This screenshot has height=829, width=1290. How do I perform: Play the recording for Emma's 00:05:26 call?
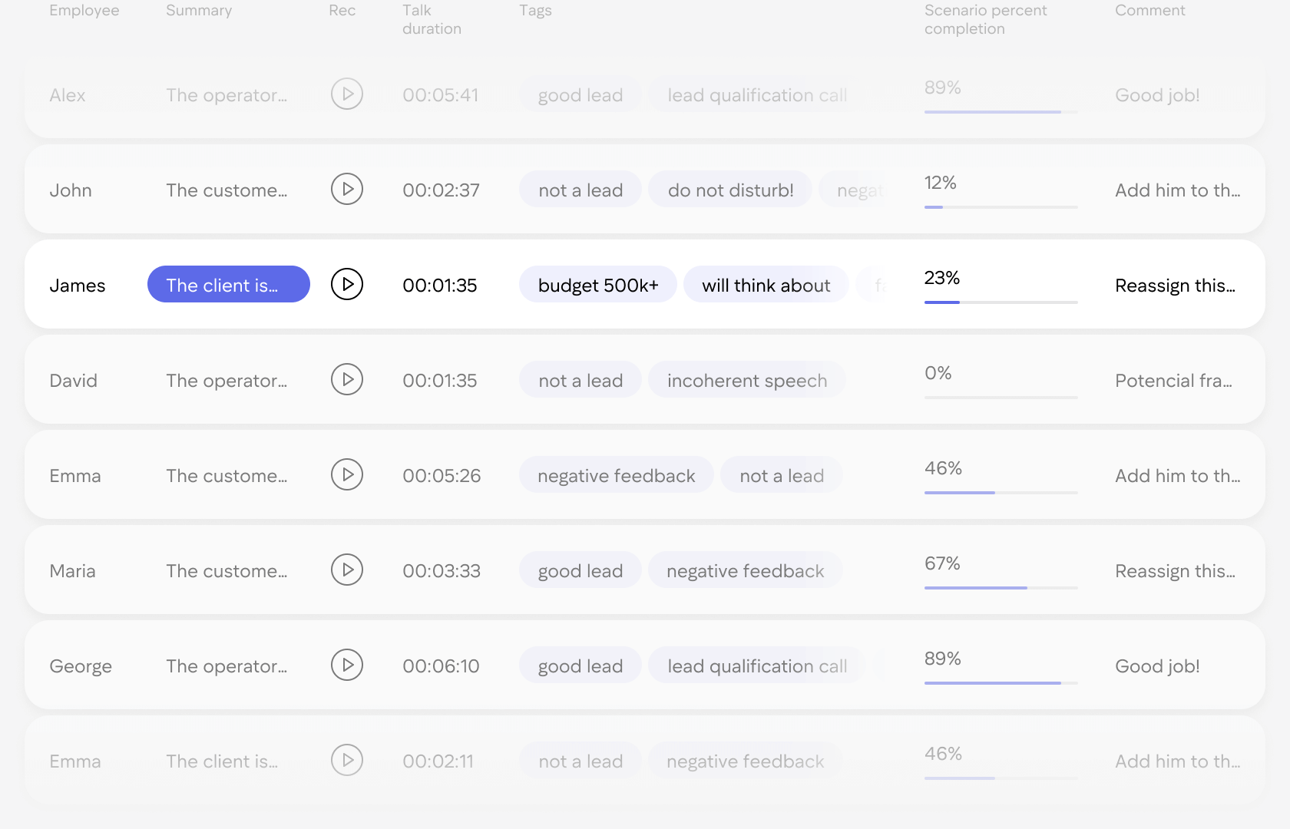coord(347,475)
